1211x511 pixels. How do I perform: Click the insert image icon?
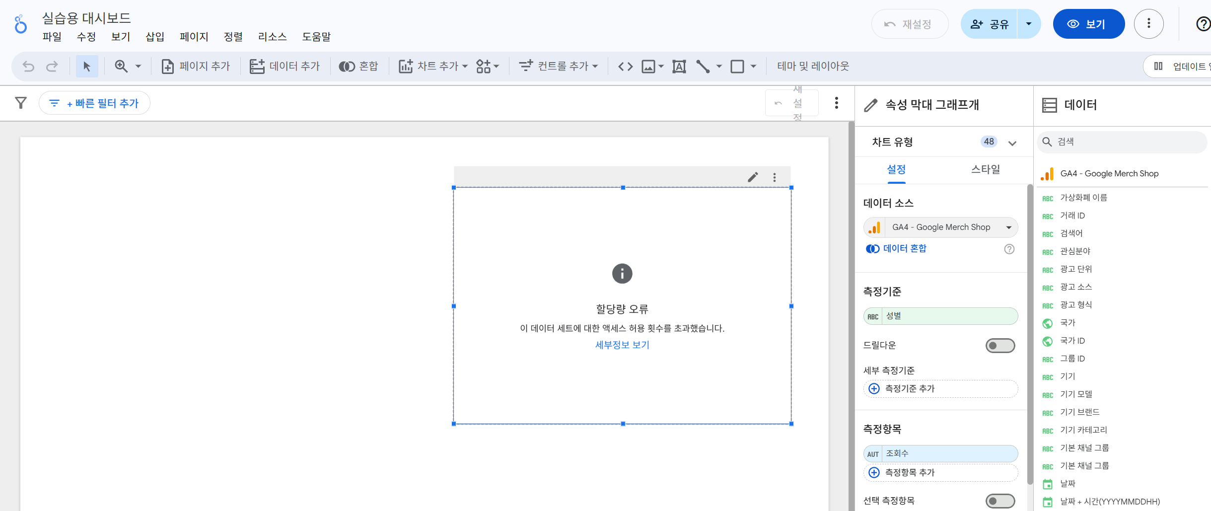(x=648, y=66)
